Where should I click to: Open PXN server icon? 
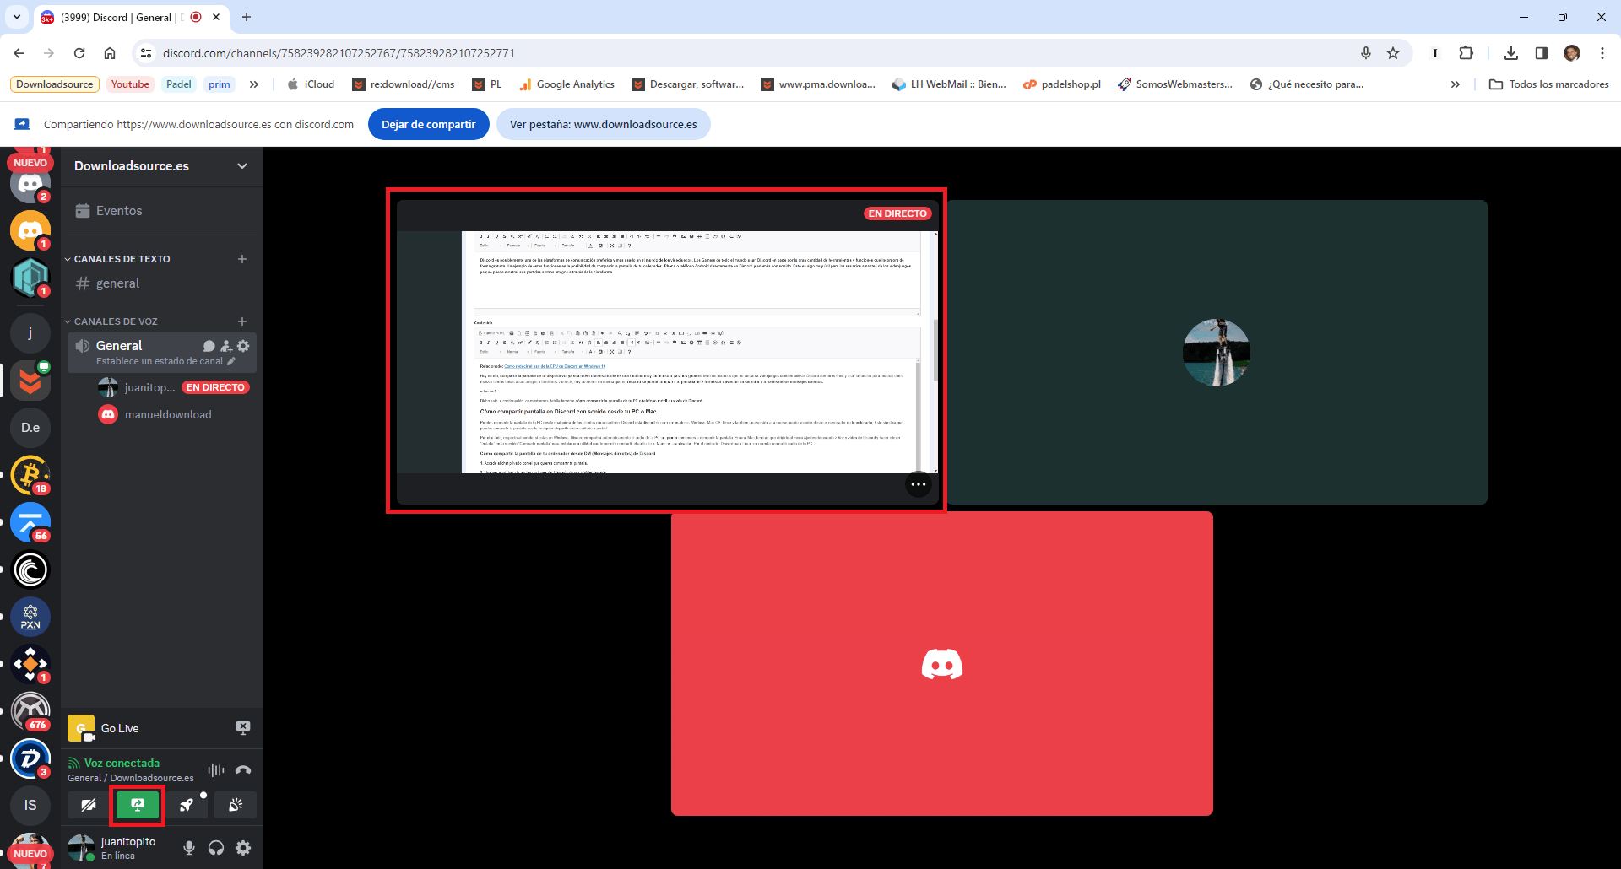(30, 617)
